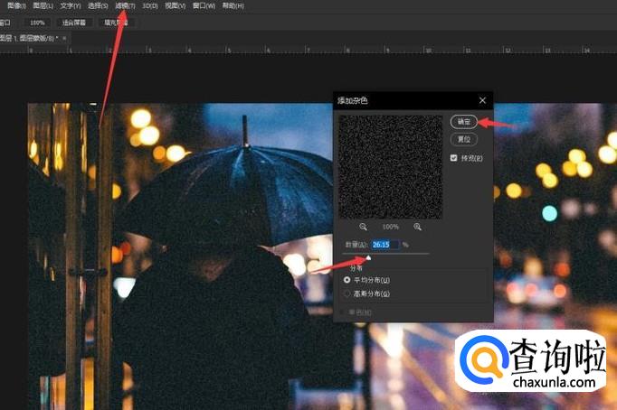
Task: Close the 添加杂色 dialog
Action: [x=482, y=100]
